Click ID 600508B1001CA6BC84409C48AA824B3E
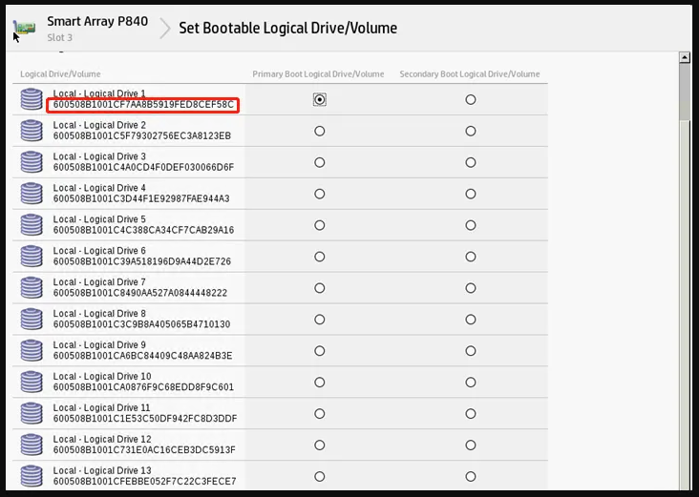Image resolution: width=699 pixels, height=497 pixels. click(x=142, y=356)
